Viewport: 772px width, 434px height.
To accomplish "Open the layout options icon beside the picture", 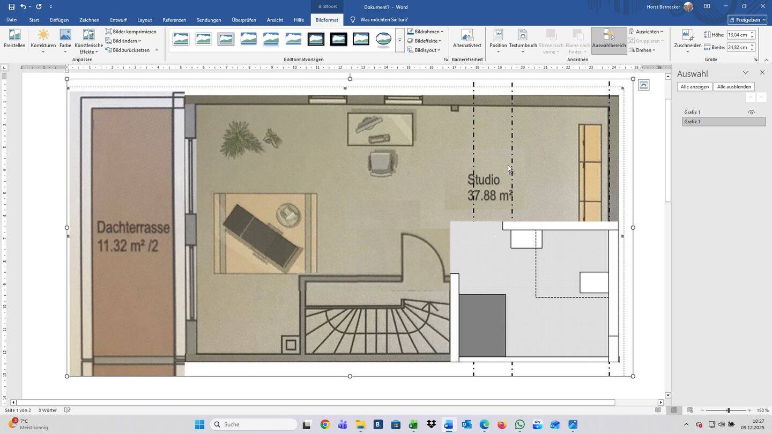I will click(x=644, y=85).
